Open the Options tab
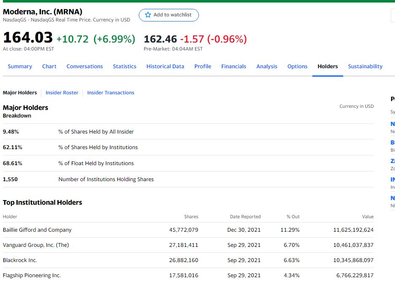Image resolution: width=395 pixels, height=281 pixels. [298, 67]
